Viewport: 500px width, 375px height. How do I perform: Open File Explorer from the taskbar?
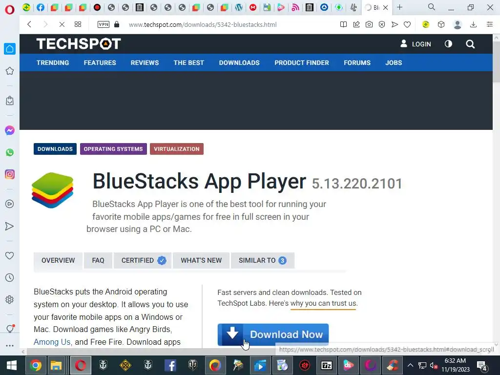pos(56,365)
